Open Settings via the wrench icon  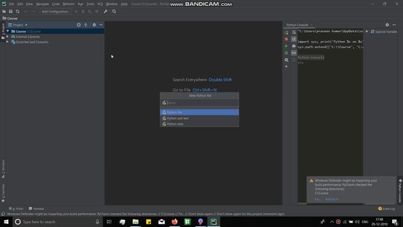click(x=106, y=11)
